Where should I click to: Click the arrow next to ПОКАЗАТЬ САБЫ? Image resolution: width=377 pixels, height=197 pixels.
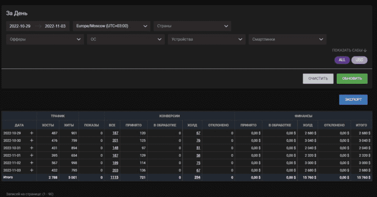365,50
